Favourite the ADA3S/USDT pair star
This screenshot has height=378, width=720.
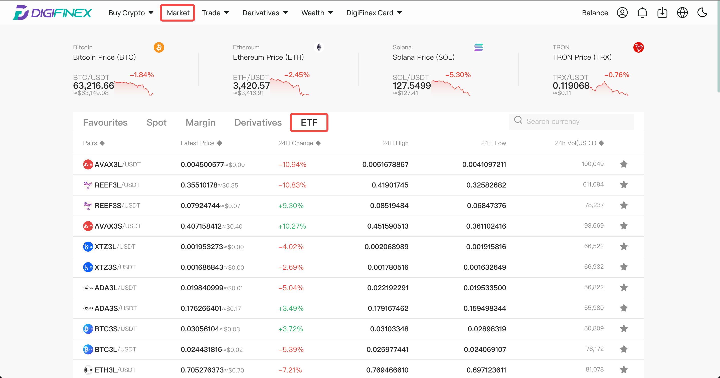[x=624, y=308]
